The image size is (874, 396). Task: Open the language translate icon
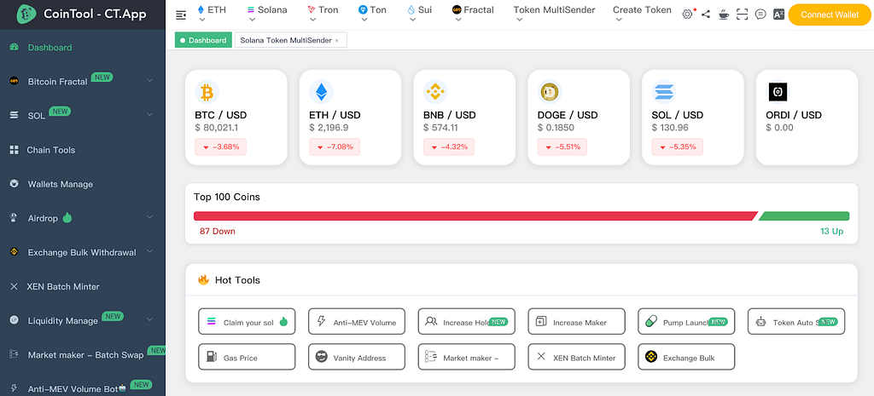[778, 14]
